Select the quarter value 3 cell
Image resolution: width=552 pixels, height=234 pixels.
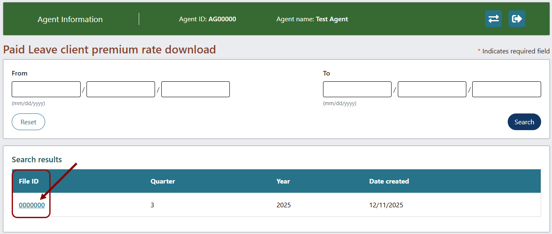tap(153, 205)
